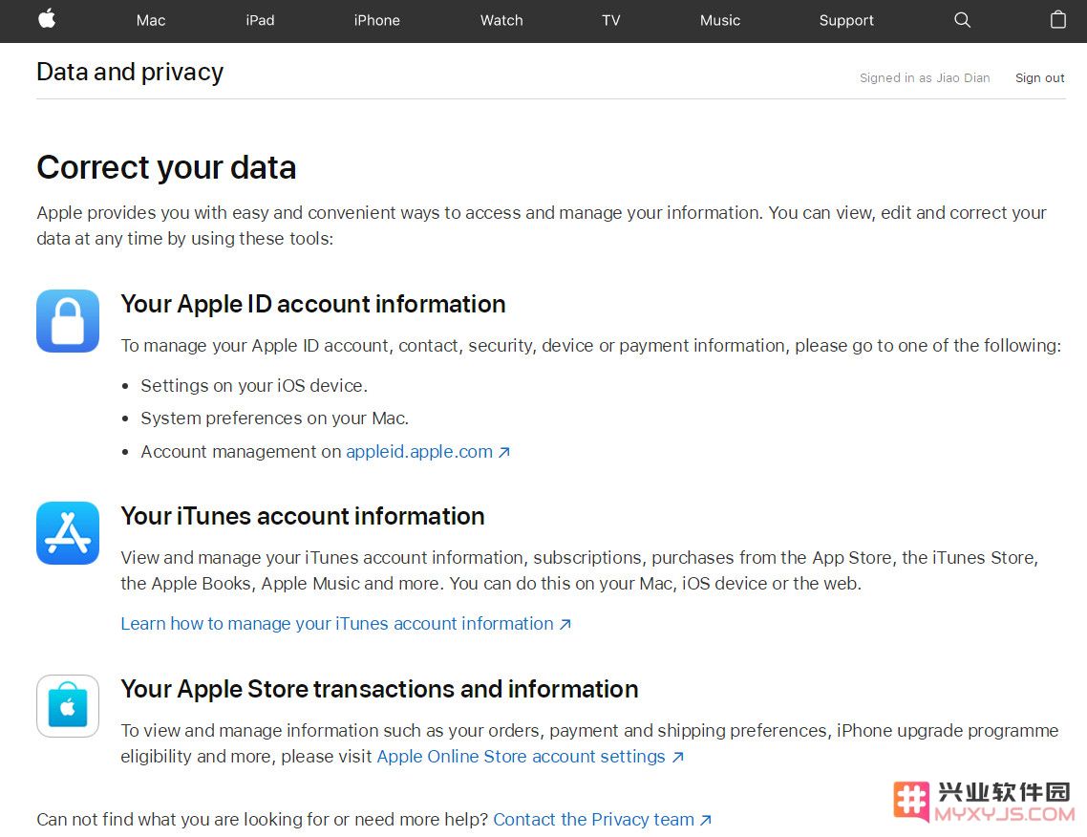This screenshot has width=1087, height=837.
Task: Click 'Your Apple Store transactions and information' heading
Action: click(379, 689)
